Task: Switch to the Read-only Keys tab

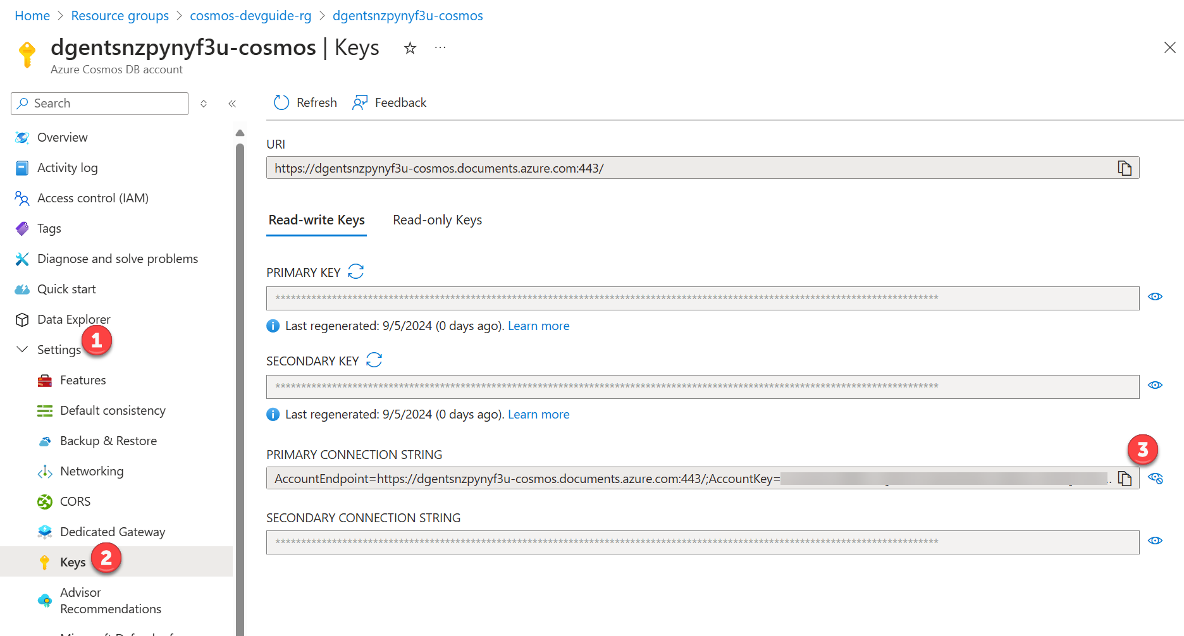Action: click(437, 220)
